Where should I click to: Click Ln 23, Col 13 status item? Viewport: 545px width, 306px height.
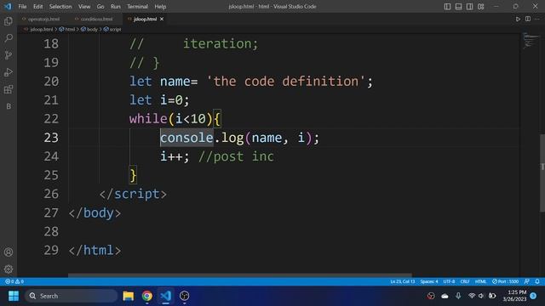tap(402, 281)
